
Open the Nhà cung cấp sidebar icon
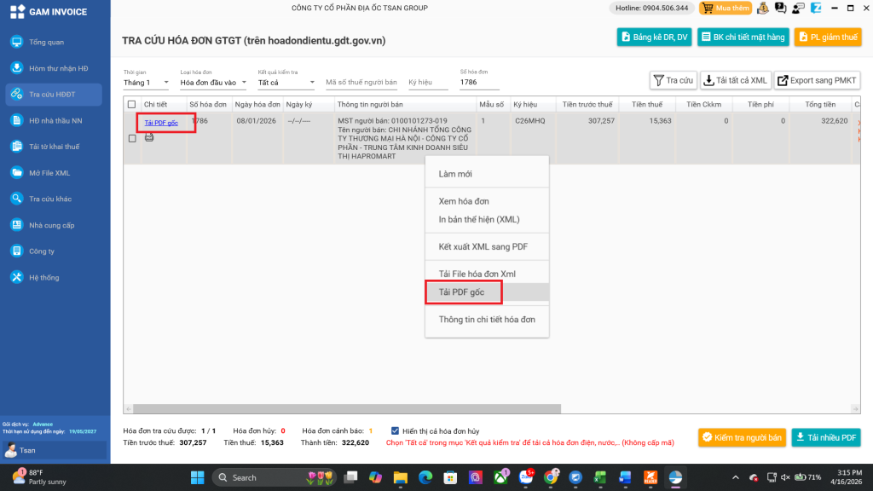pyautogui.click(x=16, y=225)
